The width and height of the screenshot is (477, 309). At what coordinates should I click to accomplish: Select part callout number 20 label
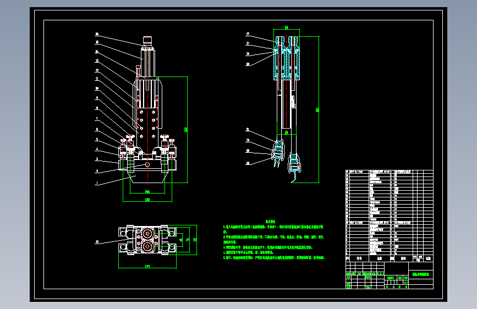(248, 64)
